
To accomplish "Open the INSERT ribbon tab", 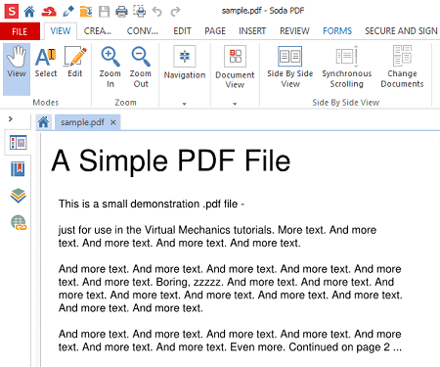I will 252,31.
